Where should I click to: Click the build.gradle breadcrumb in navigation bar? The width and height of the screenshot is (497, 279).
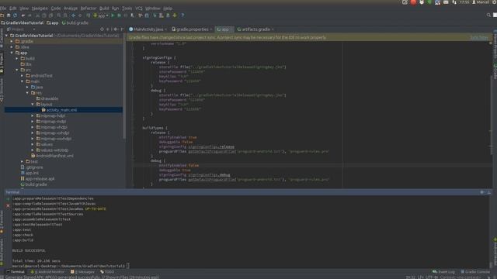pyautogui.click(x=75, y=22)
